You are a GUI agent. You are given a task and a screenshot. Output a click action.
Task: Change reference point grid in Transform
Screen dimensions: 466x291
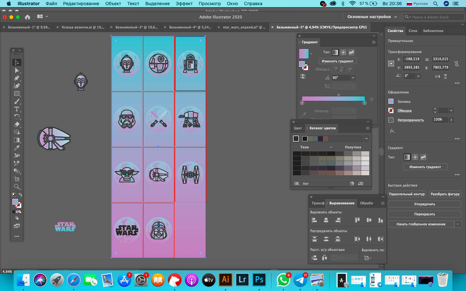click(x=391, y=63)
